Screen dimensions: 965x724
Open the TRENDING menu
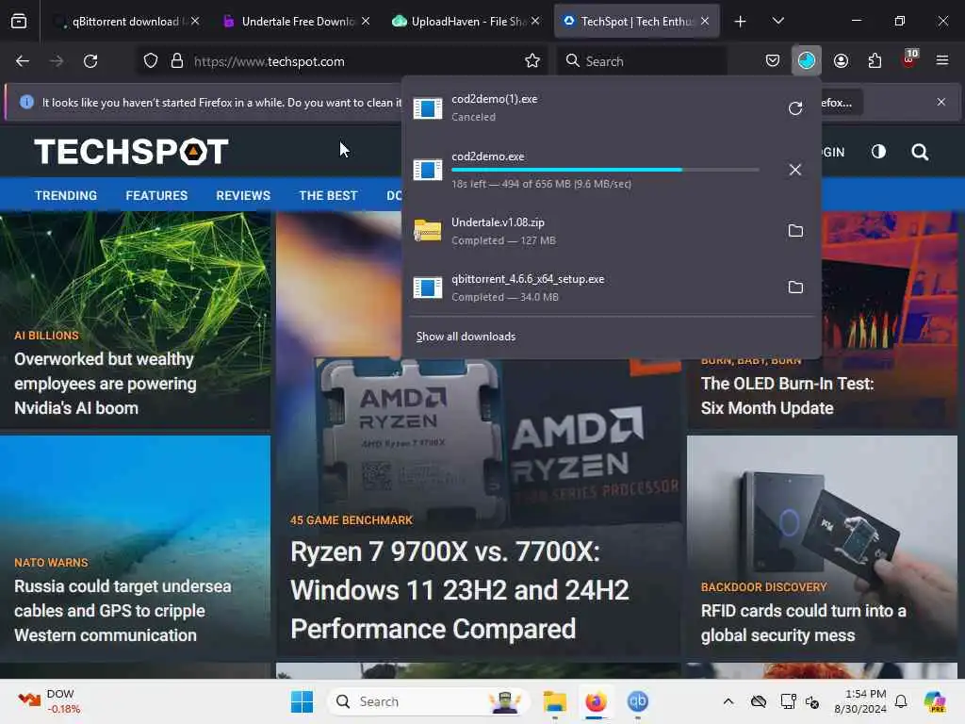coord(66,196)
